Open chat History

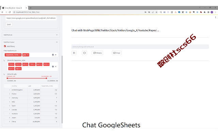97,53
